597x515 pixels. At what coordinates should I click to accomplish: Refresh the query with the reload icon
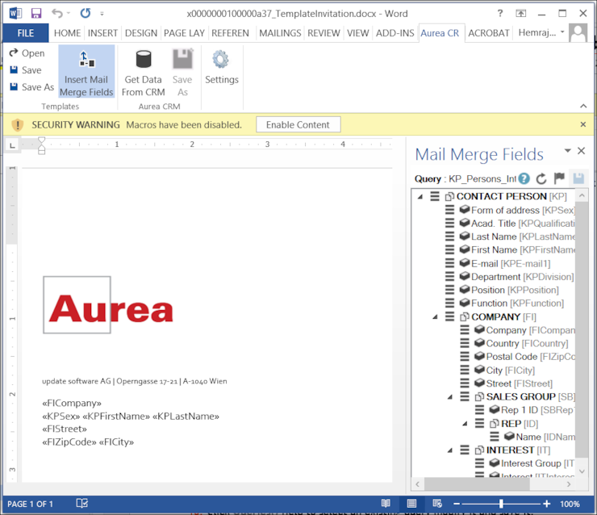[541, 178]
